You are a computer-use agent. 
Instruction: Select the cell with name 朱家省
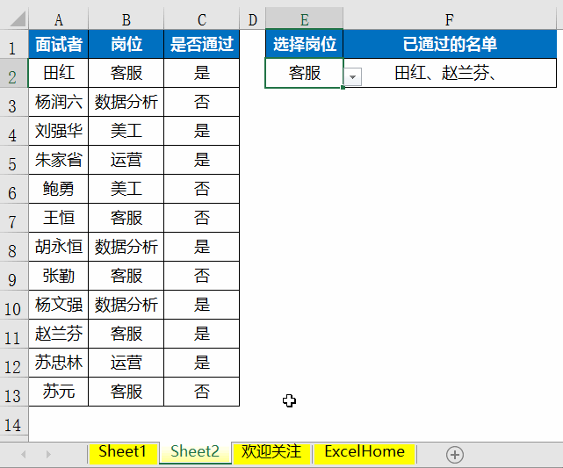(x=59, y=160)
